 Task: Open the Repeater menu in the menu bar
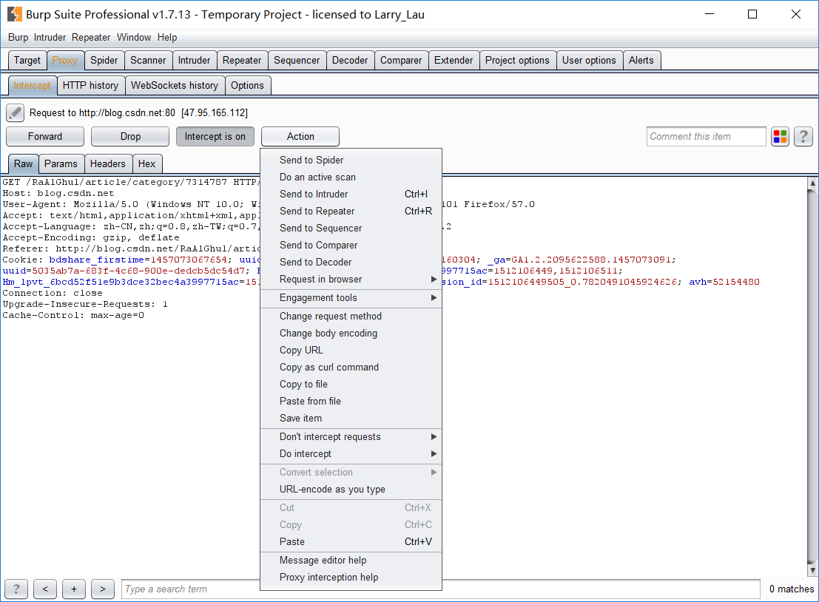91,38
